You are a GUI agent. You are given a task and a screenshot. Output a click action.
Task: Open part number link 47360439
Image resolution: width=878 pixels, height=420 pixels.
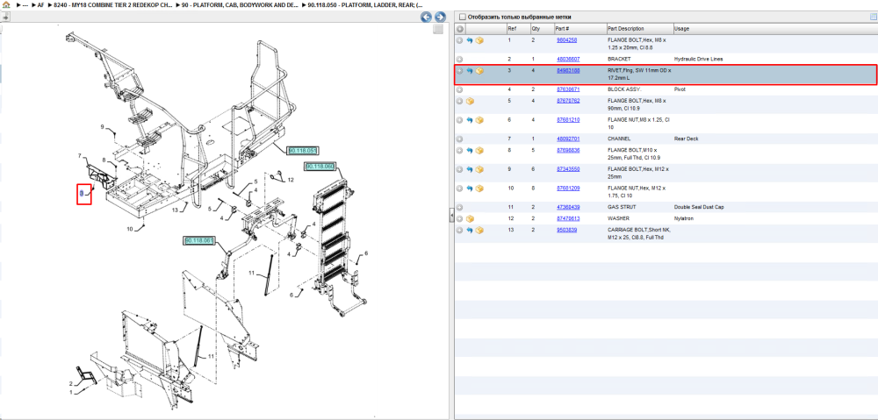coord(568,207)
